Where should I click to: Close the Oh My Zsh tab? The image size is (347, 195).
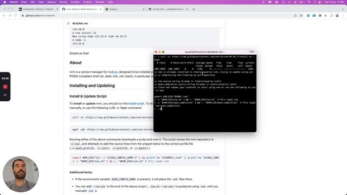tap(187, 9)
